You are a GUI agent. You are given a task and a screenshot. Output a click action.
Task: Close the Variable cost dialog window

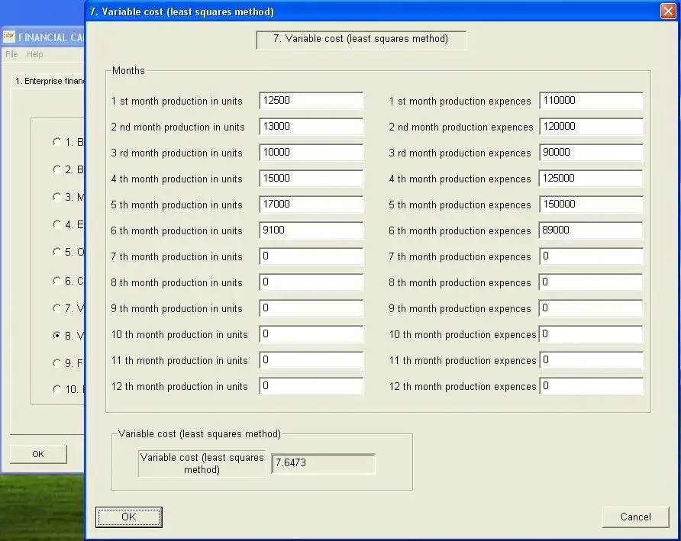668,11
